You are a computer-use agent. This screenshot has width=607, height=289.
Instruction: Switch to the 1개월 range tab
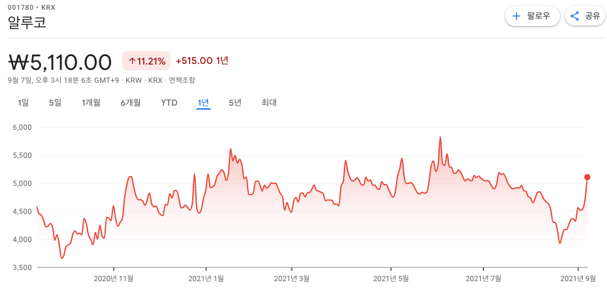click(x=91, y=103)
